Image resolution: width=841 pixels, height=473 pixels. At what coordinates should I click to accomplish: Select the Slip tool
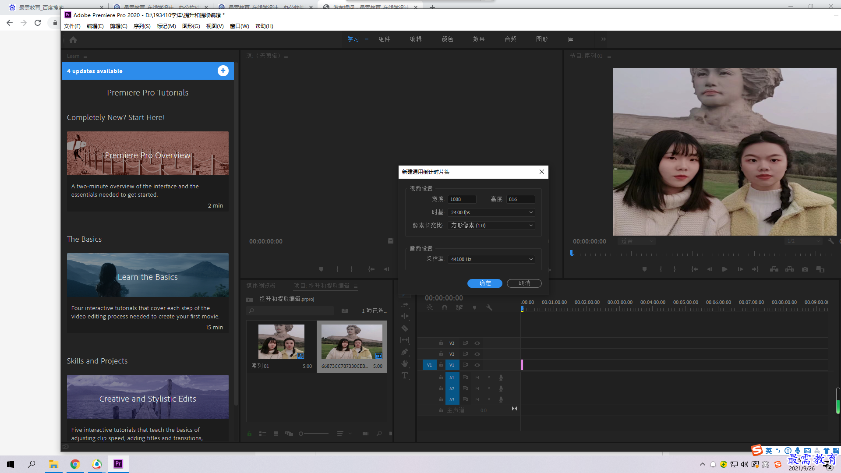point(405,340)
